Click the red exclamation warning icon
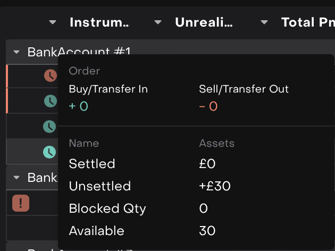Screen dimensions: 335x251 [20, 203]
